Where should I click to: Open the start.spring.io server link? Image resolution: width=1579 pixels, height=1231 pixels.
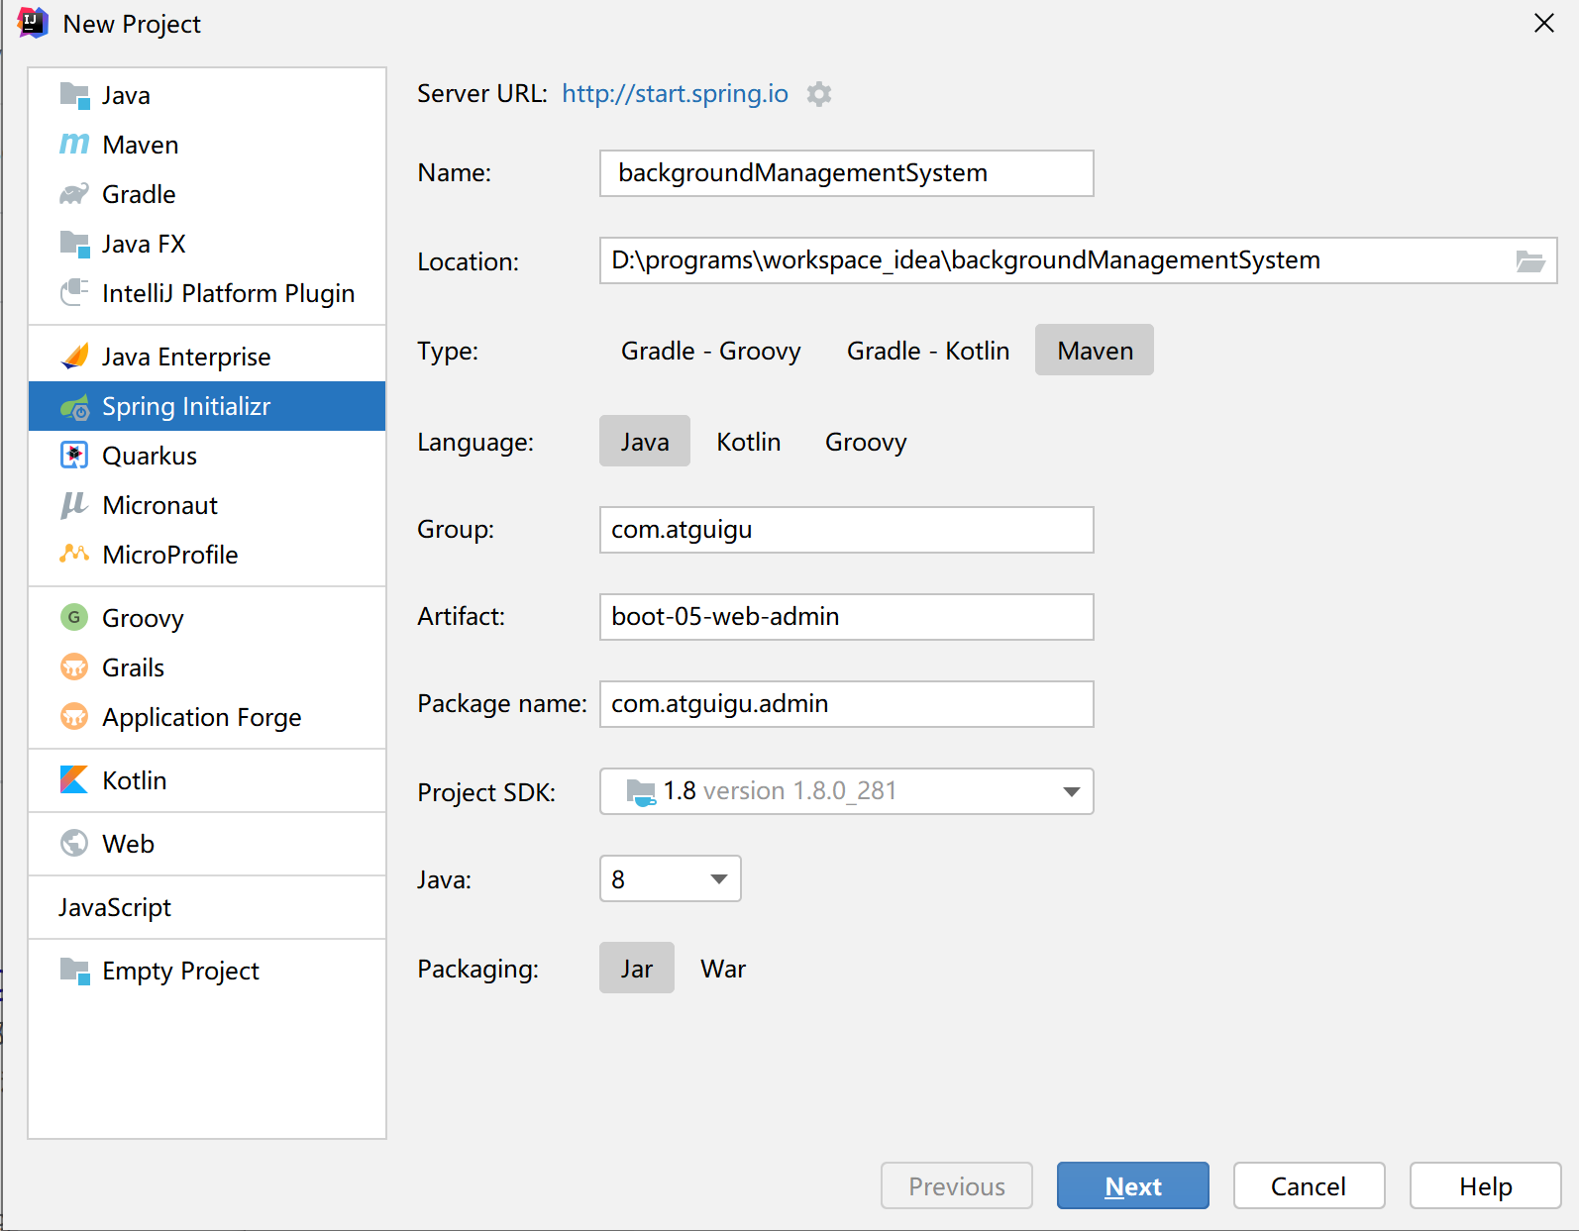675,94
